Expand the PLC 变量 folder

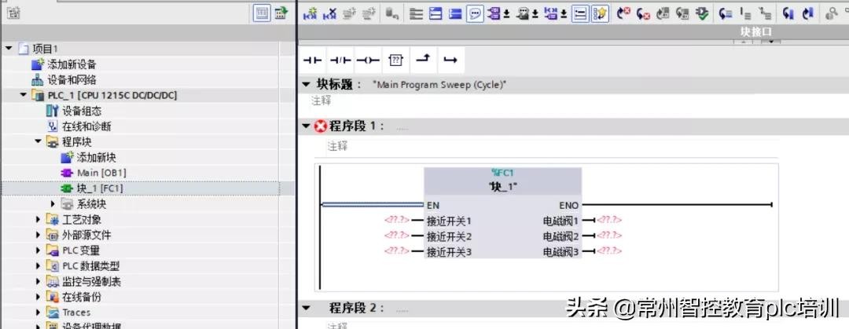(x=38, y=250)
